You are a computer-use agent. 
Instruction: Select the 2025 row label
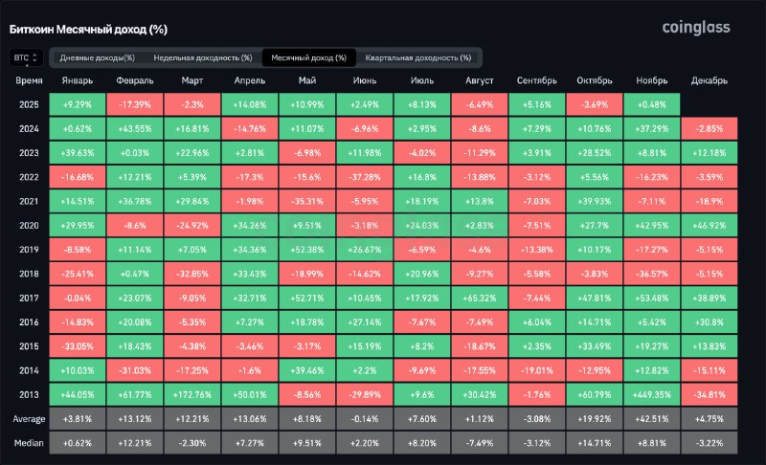coord(29,103)
